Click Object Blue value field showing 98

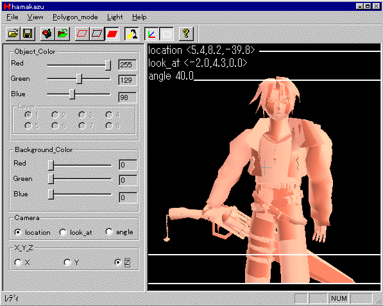coord(128,98)
